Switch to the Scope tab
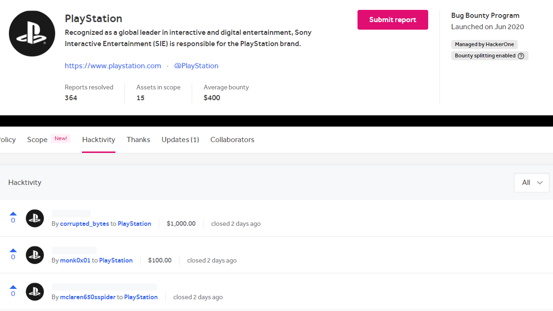The image size is (553, 311). (38, 140)
